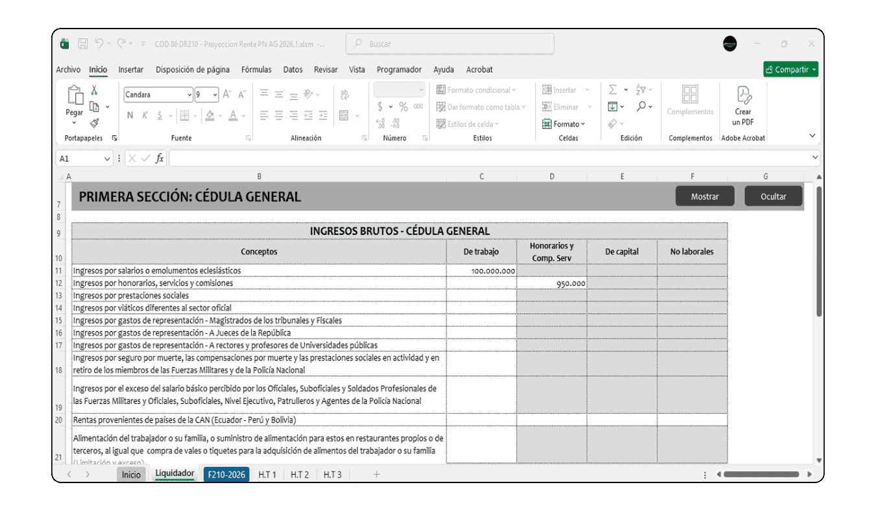Click the Undo arrow icon
876x511 pixels.
pyautogui.click(x=99, y=44)
